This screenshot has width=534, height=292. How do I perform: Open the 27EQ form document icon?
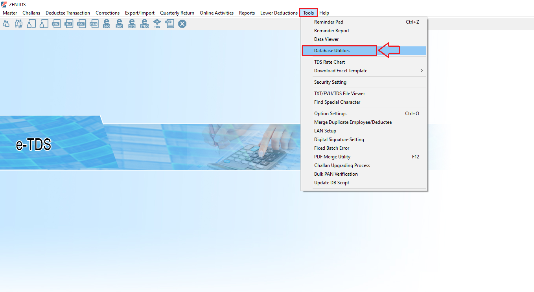coord(94,24)
